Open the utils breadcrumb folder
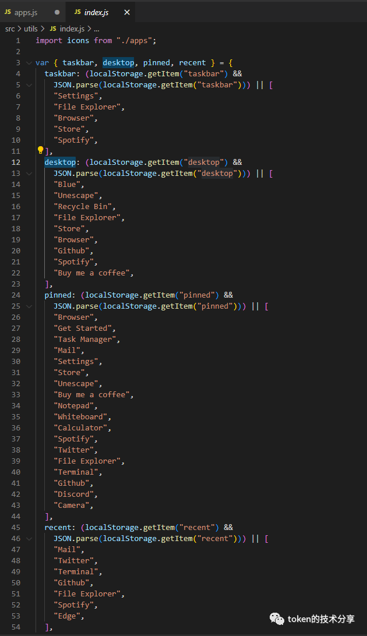The width and height of the screenshot is (367, 636). pos(31,29)
